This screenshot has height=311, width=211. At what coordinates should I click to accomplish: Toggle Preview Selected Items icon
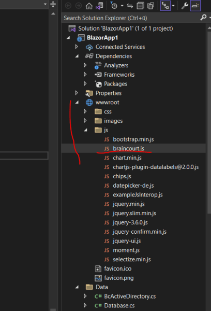[x=195, y=6]
